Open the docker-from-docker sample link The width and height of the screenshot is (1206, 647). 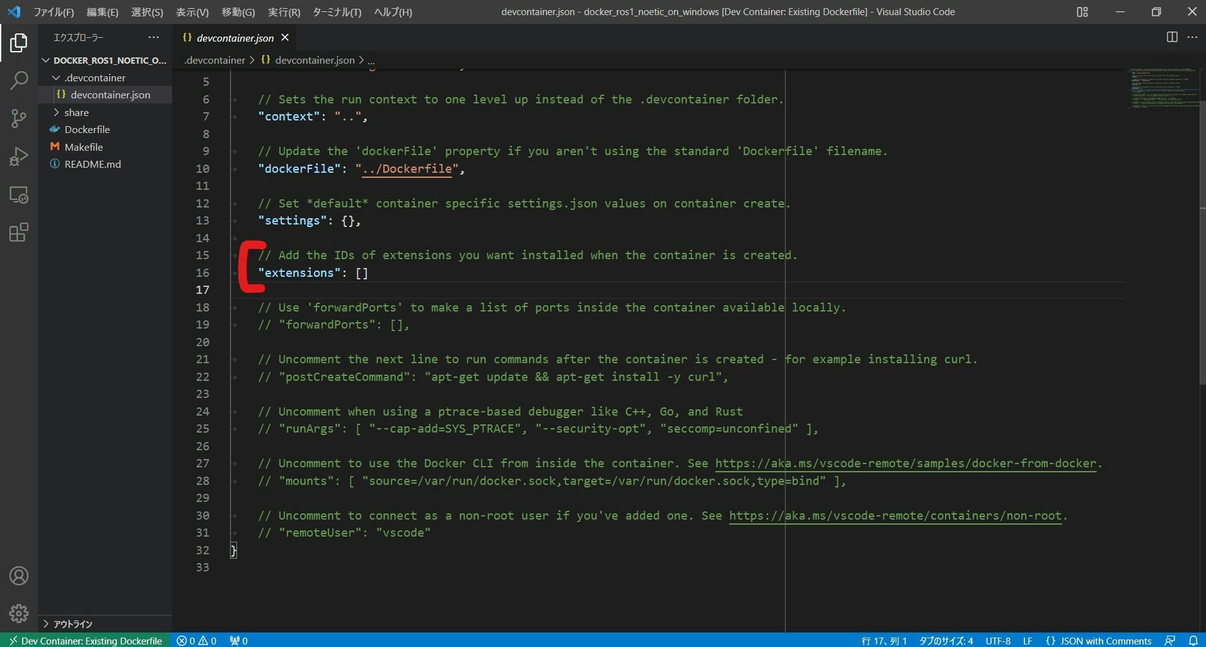908,463
